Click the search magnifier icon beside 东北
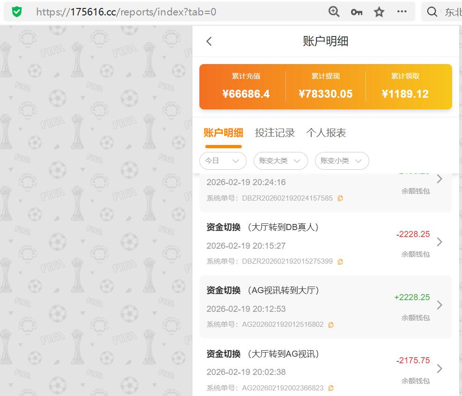Image resolution: width=462 pixels, height=396 pixels. [432, 11]
